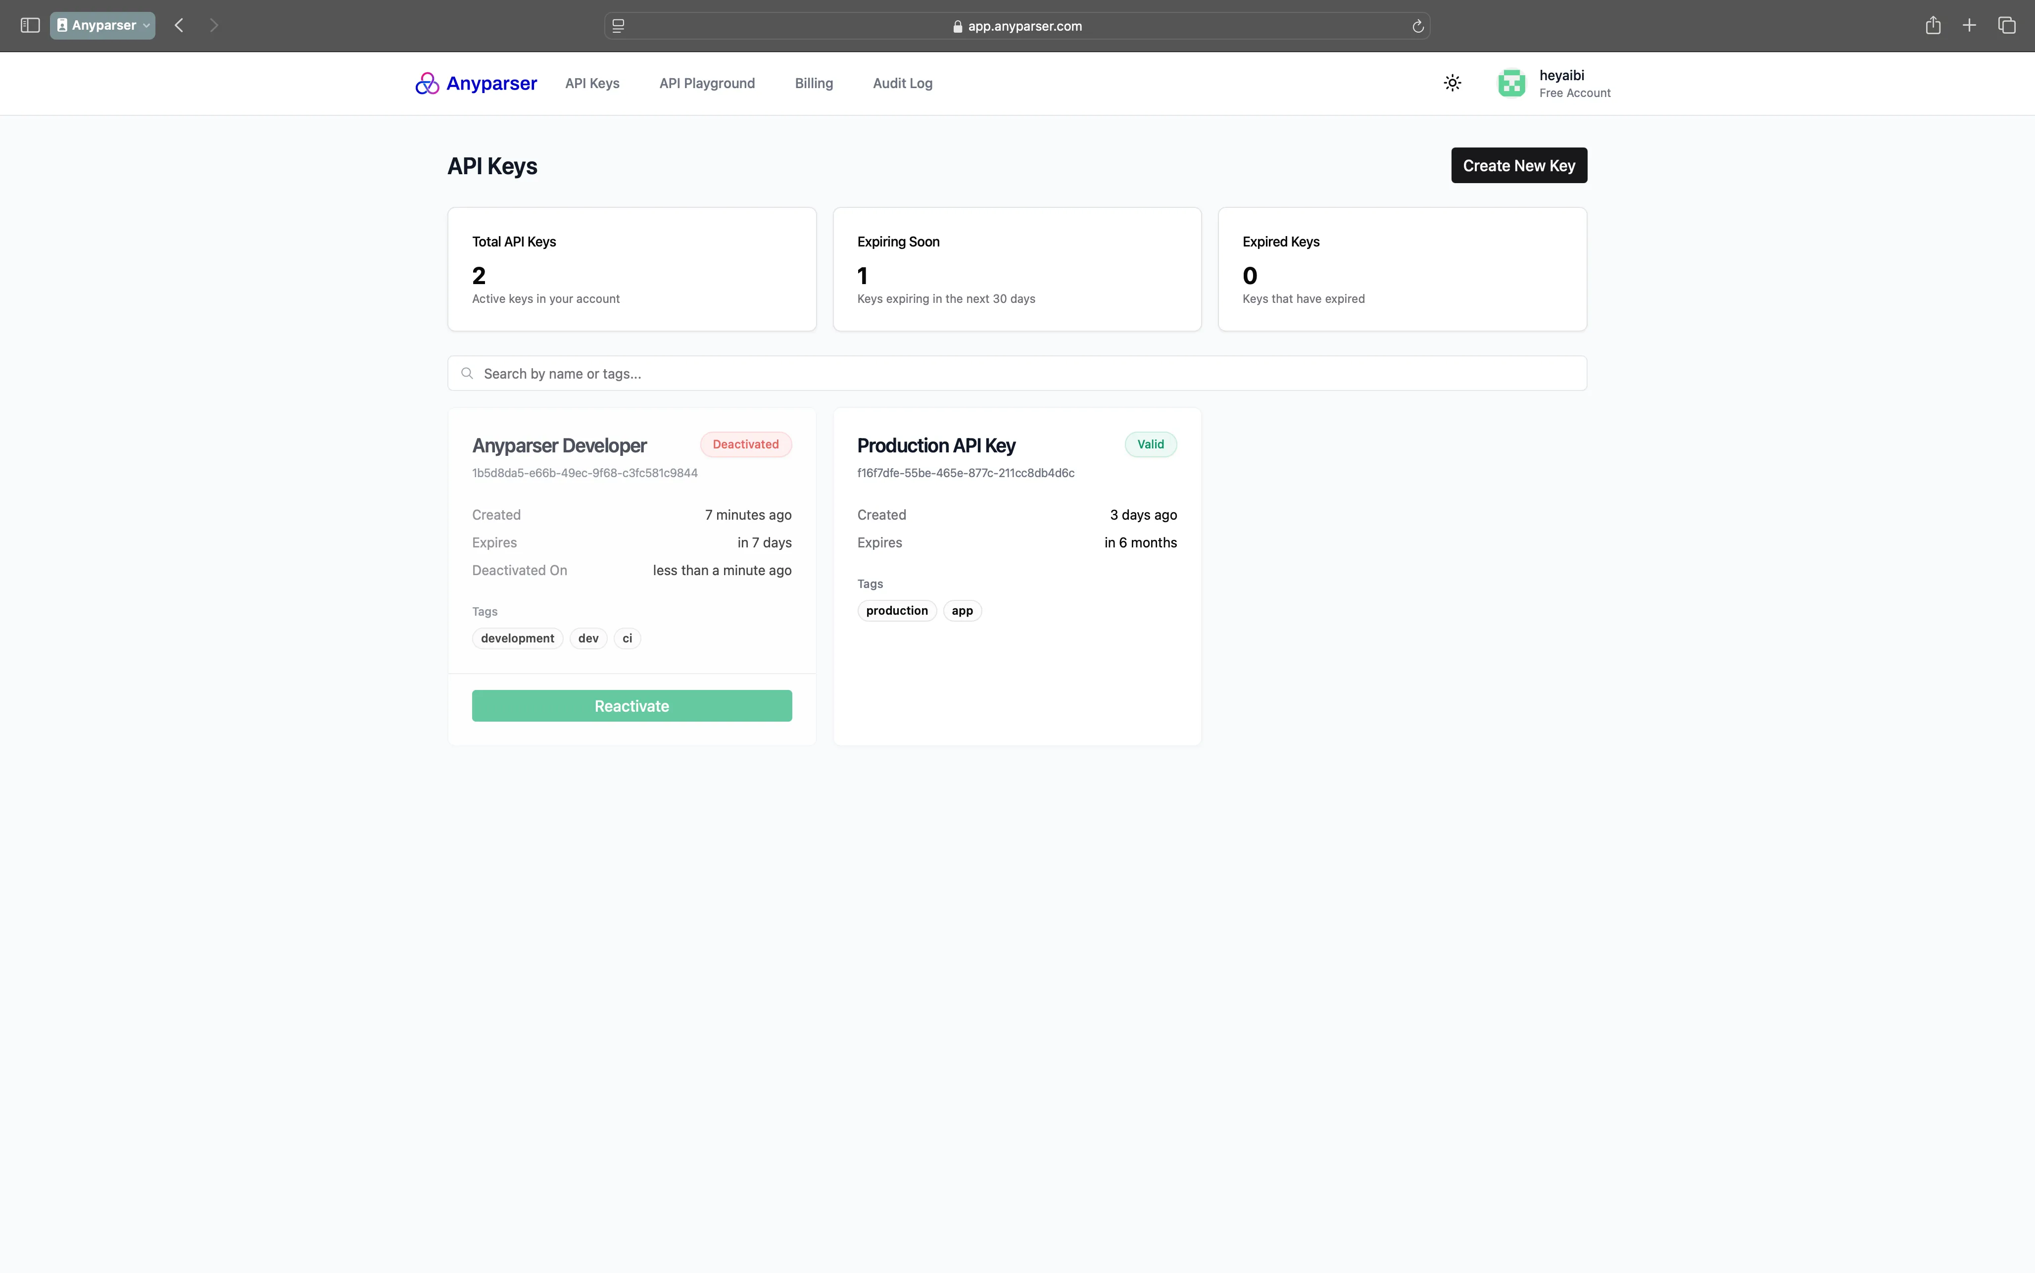Click the Anyparser logo icon
The width and height of the screenshot is (2035, 1273).
[x=429, y=83]
